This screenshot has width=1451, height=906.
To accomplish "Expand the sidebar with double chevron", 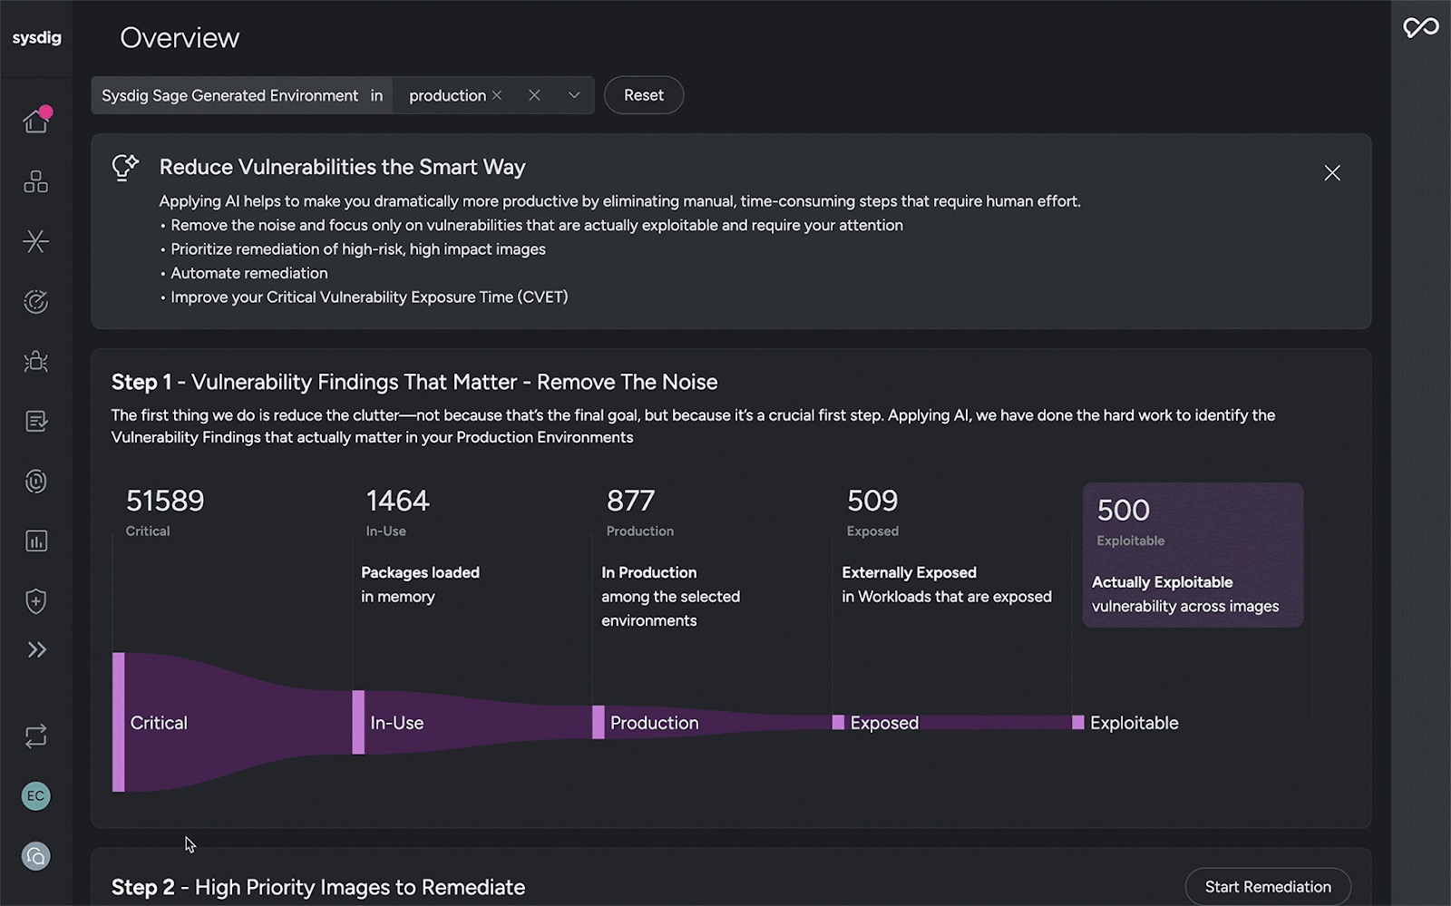I will [36, 649].
